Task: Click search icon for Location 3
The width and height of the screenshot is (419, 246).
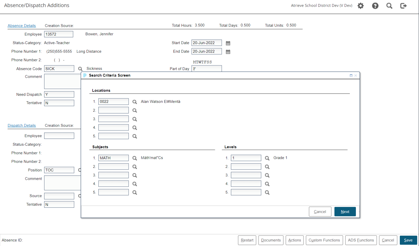Action: tap(135, 119)
